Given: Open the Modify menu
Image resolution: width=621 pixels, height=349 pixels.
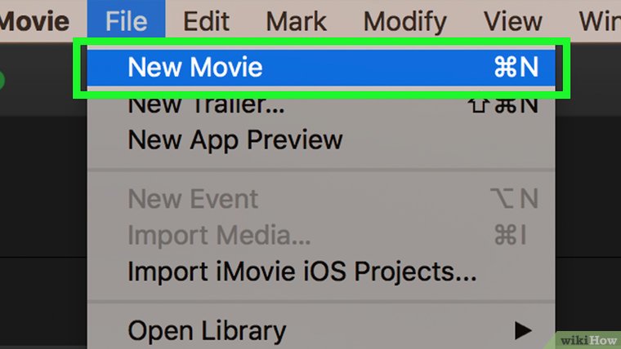Looking at the screenshot, I should (x=405, y=20).
